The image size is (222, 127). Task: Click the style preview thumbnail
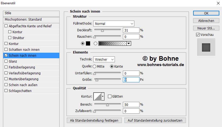[x=206, y=47]
